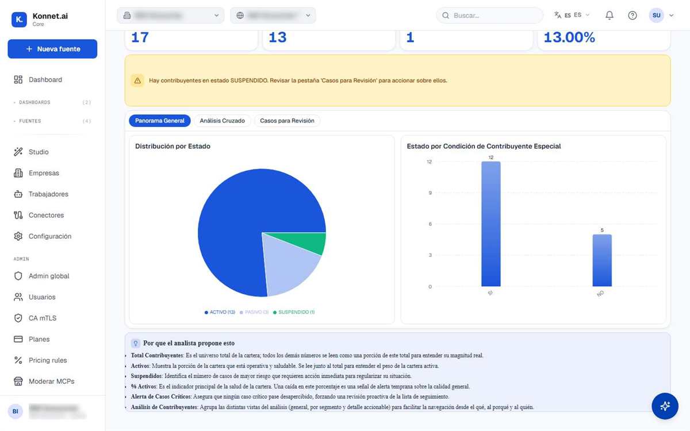
Task: Open the company selector dropdown
Action: click(x=171, y=16)
